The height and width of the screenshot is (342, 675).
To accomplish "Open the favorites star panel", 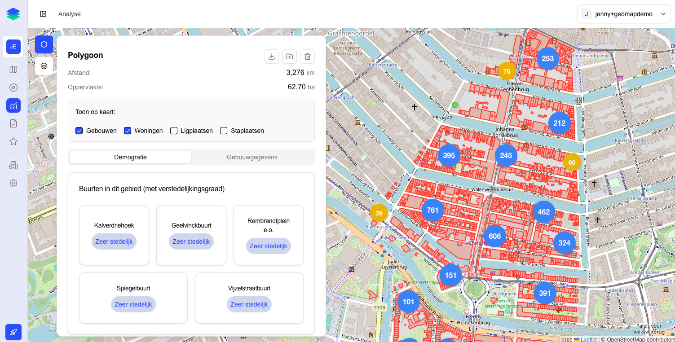I will (x=13, y=141).
